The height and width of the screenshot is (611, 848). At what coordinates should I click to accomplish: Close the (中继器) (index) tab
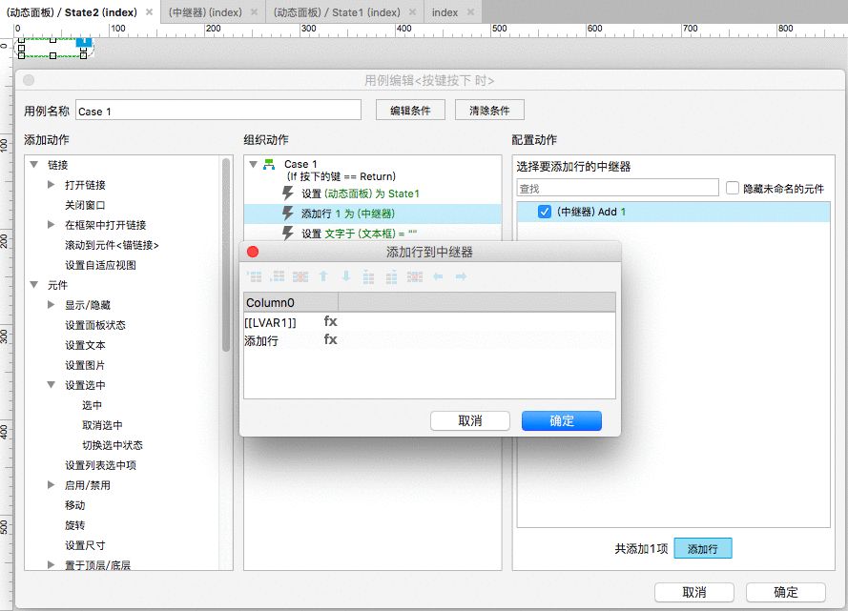click(x=254, y=11)
